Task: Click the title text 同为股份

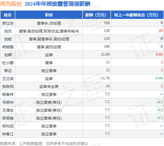Action: tap(11, 4)
